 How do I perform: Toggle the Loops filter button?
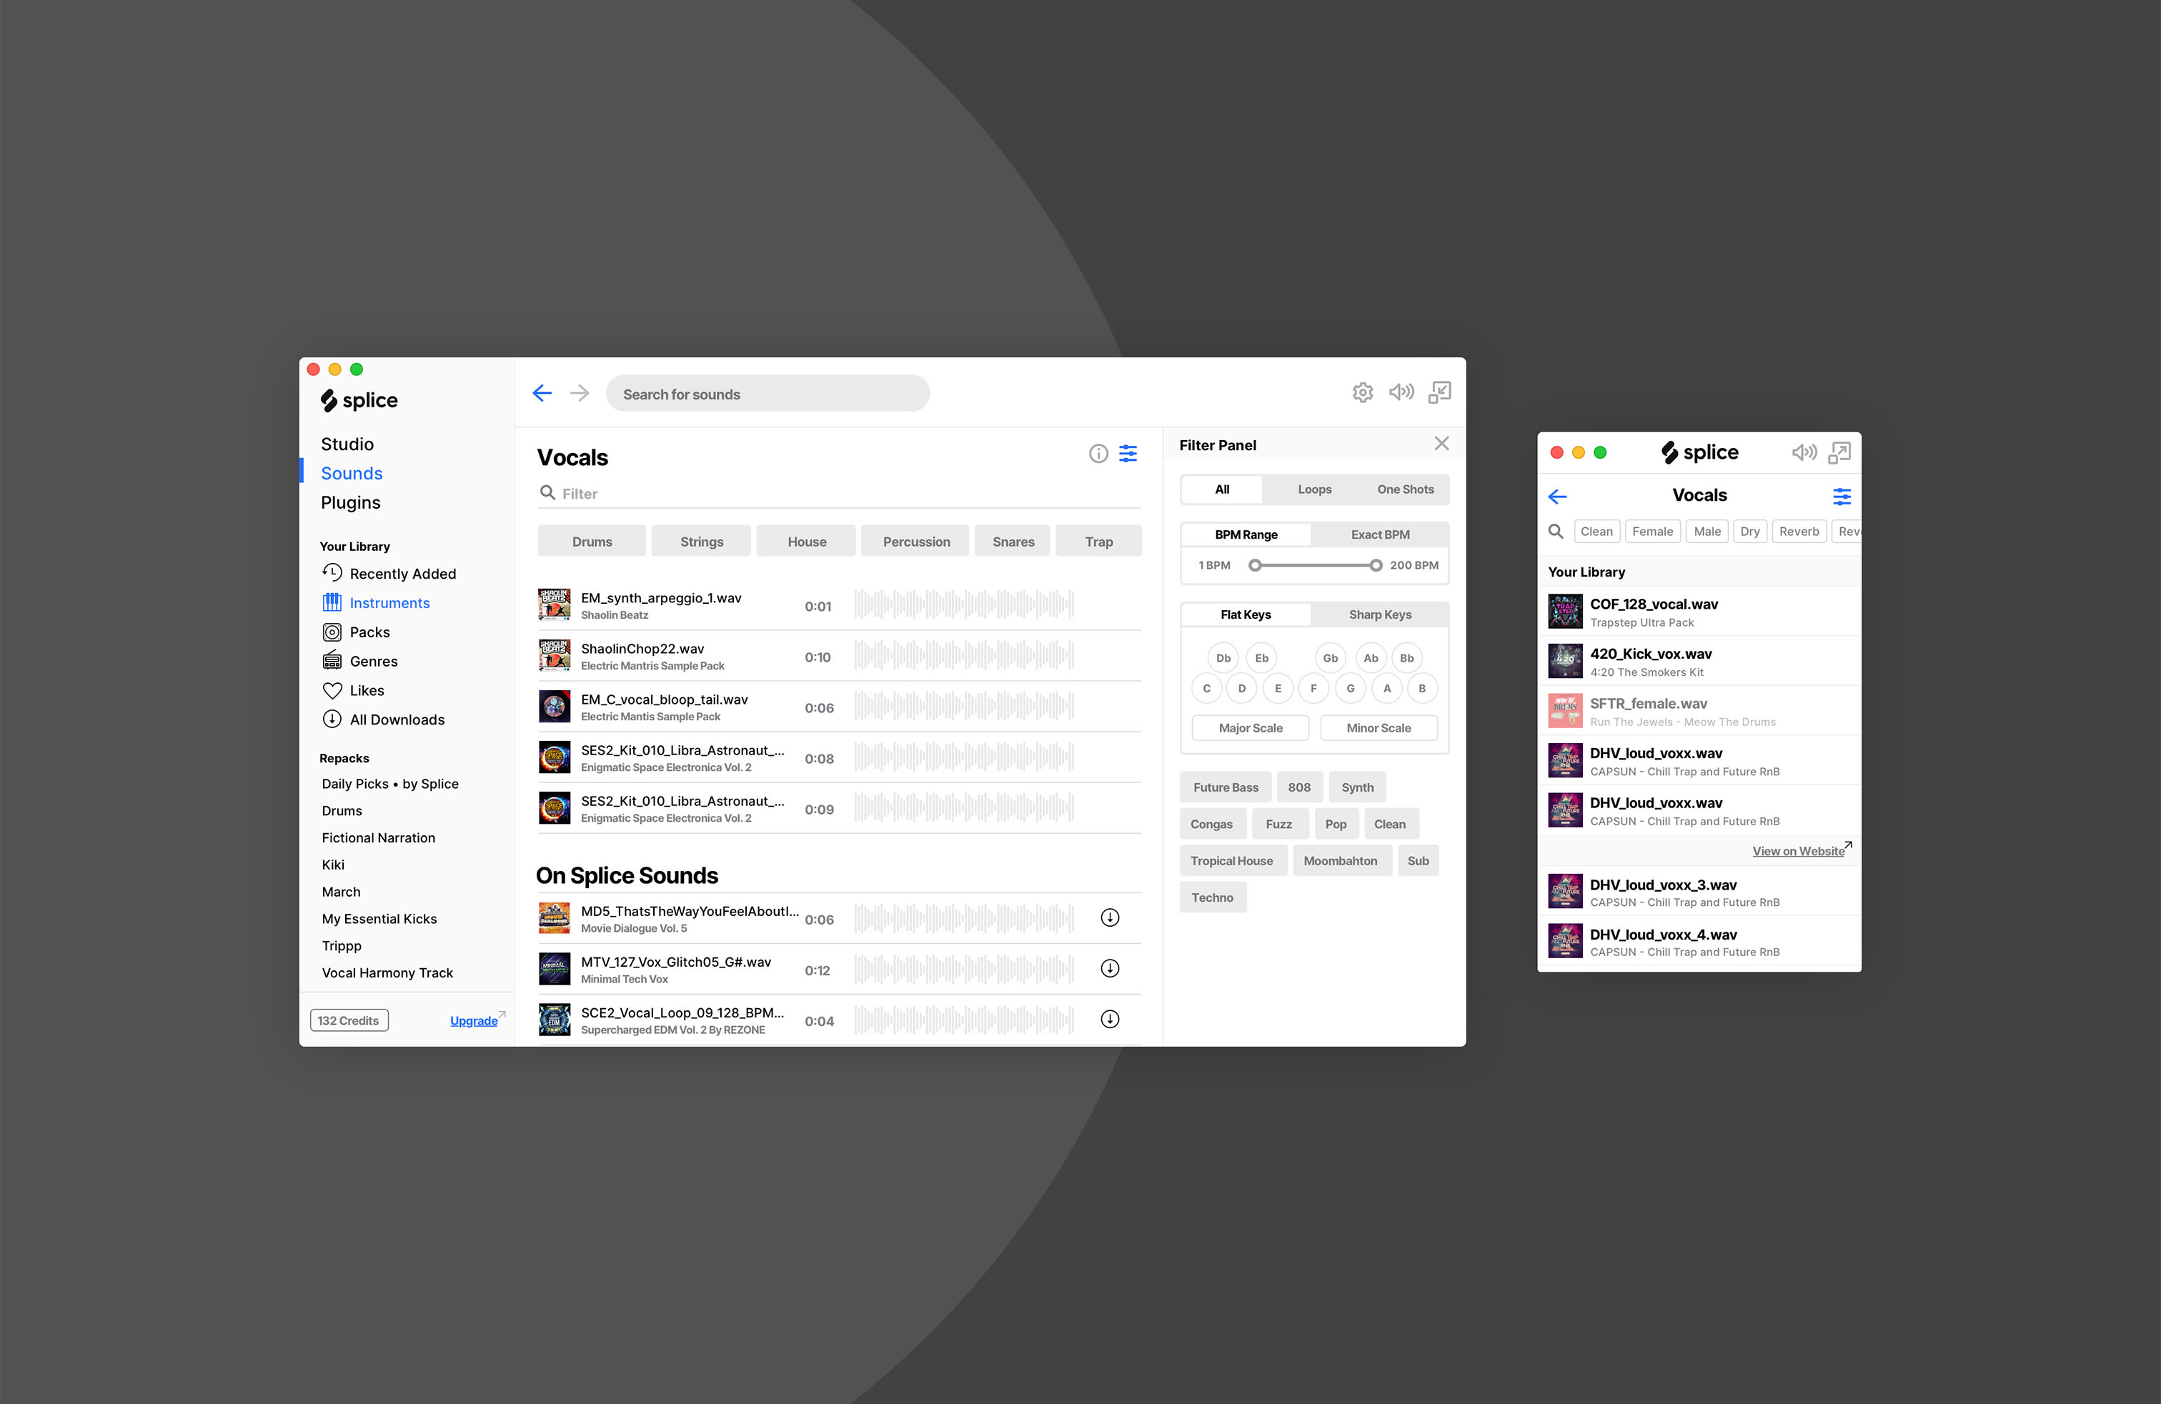pos(1313,489)
